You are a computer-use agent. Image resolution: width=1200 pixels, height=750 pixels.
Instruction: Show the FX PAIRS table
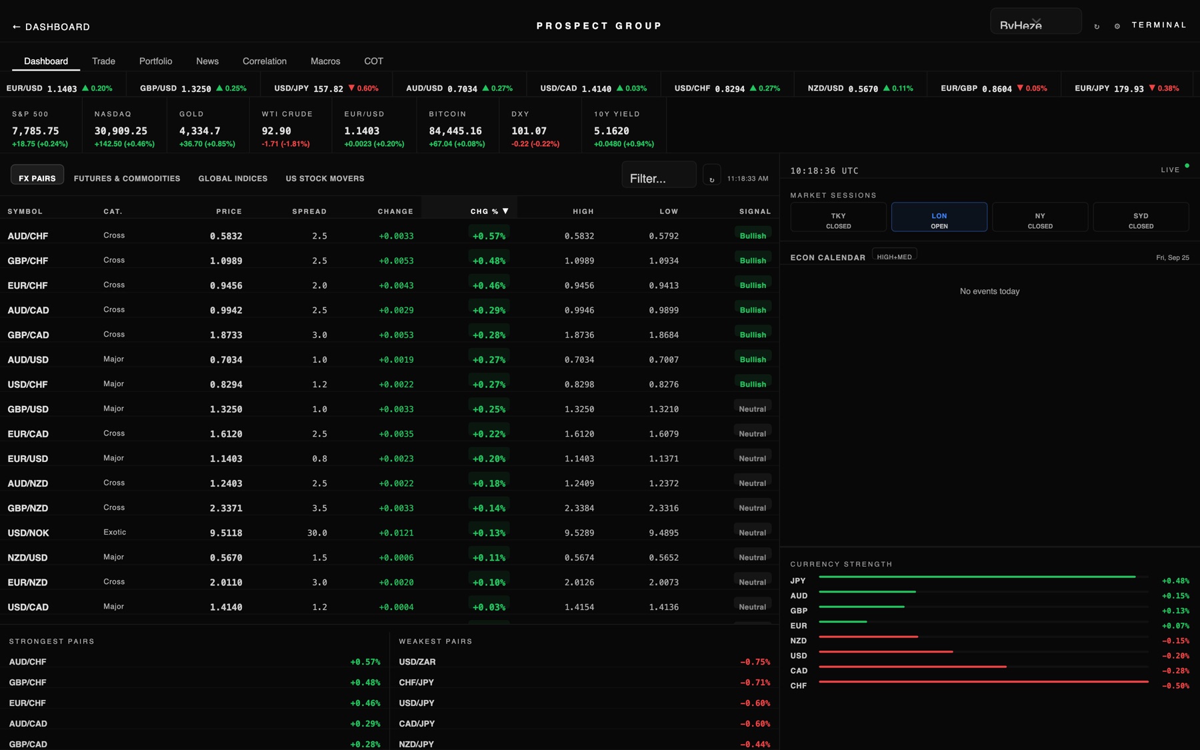pyautogui.click(x=37, y=175)
